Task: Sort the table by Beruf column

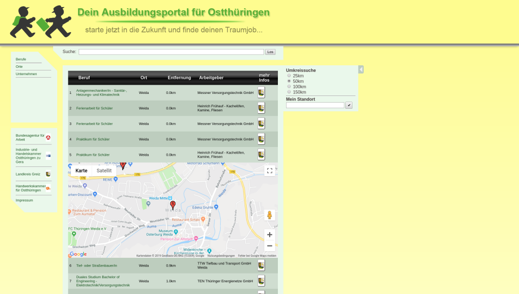Action: (x=84, y=78)
